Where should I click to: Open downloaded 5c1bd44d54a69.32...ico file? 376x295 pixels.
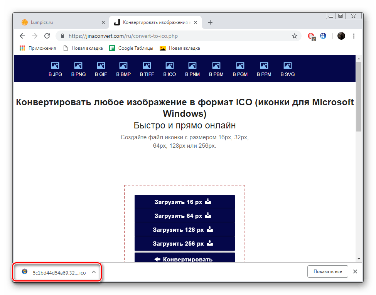pyautogui.click(x=54, y=273)
